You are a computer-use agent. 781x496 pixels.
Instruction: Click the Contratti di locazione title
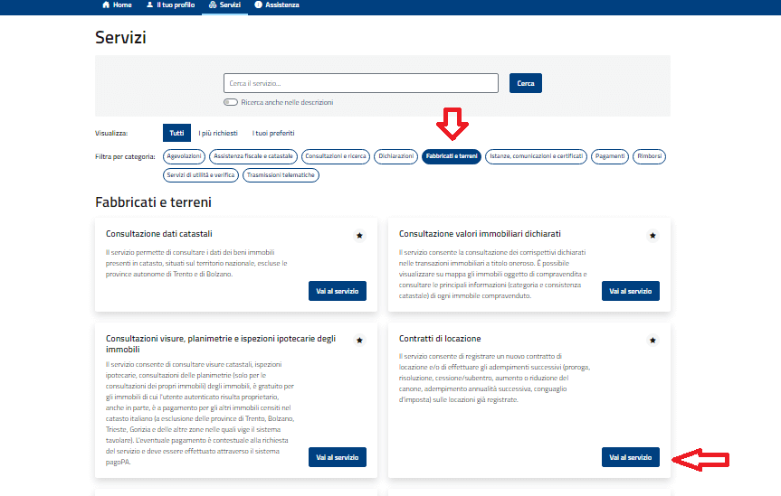440,339
